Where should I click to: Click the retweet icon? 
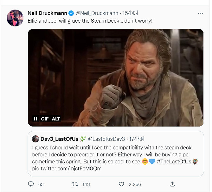click(x=75, y=184)
